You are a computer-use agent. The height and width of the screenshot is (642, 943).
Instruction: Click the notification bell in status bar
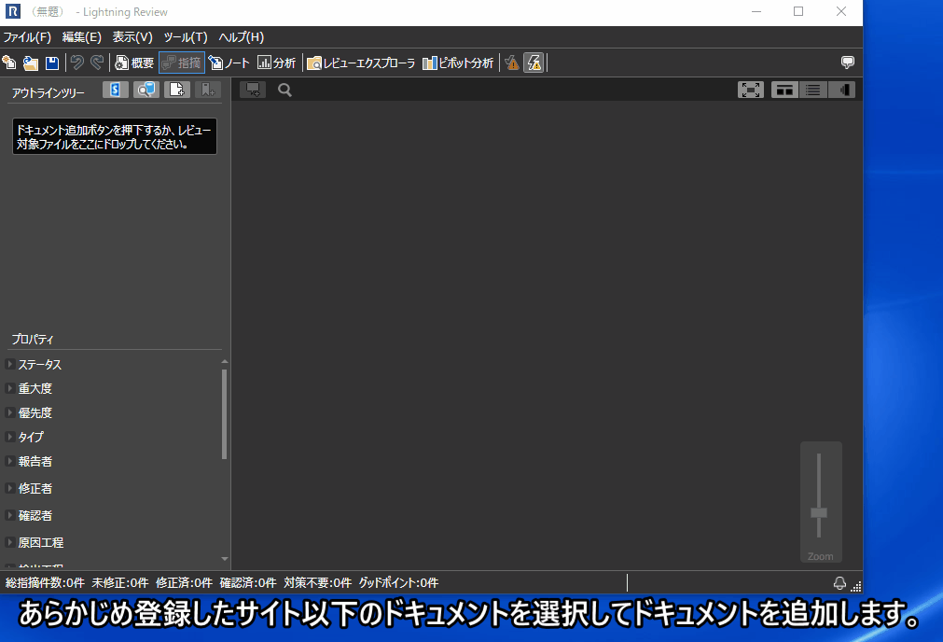coord(839,582)
